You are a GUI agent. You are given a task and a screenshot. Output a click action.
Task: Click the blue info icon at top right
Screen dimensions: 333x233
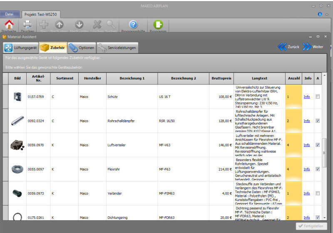[x=320, y=14]
